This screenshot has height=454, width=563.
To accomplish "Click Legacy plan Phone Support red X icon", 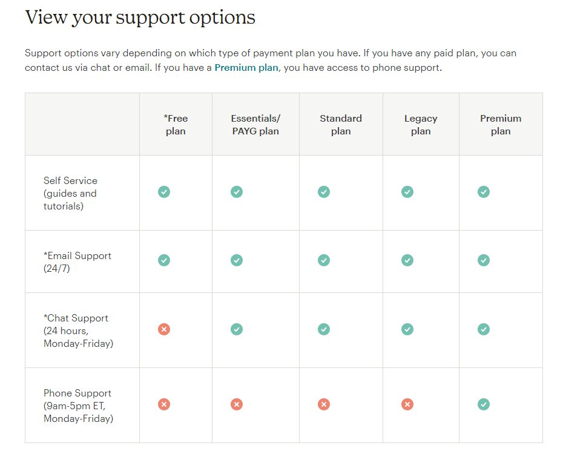I will click(407, 404).
